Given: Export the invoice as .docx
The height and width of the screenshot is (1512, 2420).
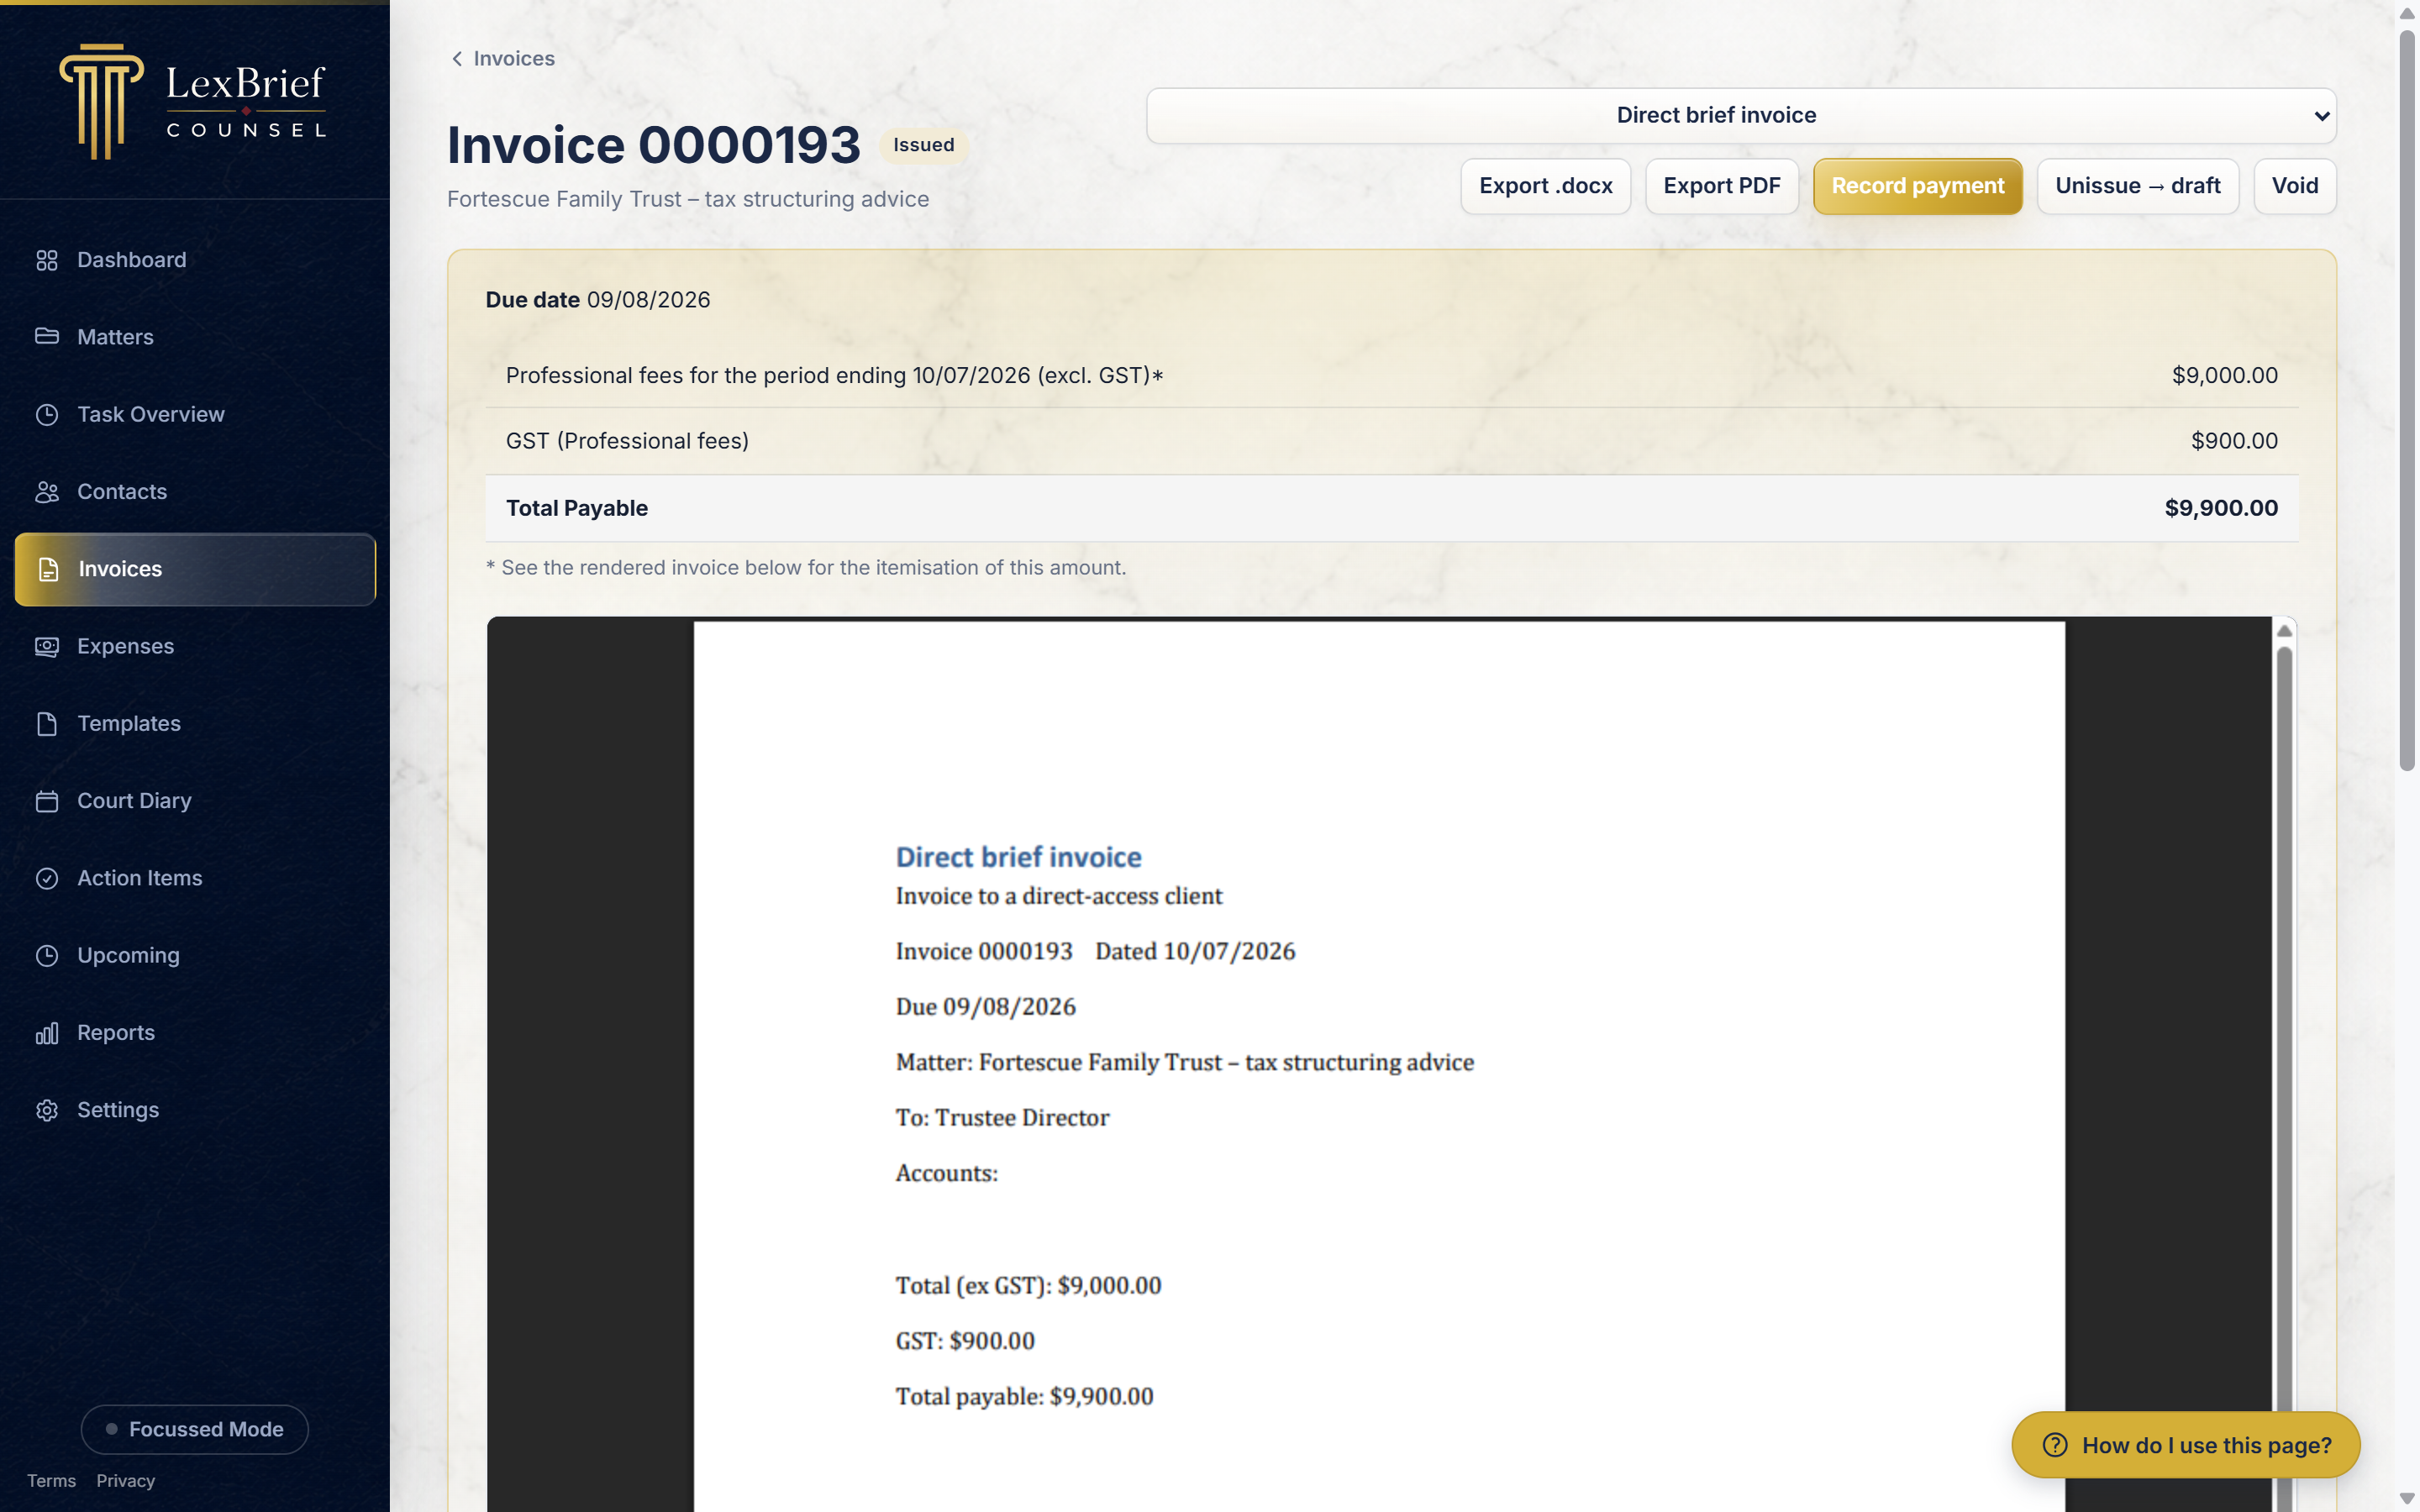Looking at the screenshot, I should pos(1545,186).
